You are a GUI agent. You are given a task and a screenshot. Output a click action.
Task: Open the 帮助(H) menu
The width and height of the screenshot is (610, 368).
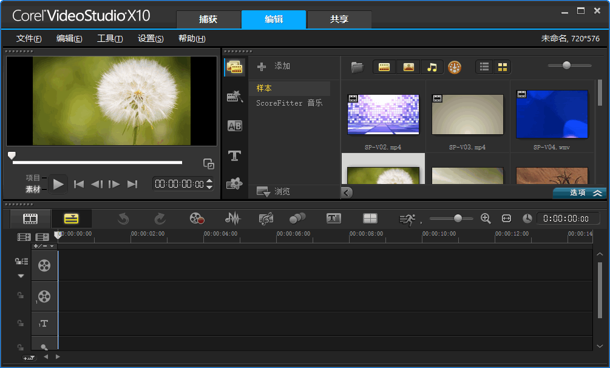pos(192,38)
